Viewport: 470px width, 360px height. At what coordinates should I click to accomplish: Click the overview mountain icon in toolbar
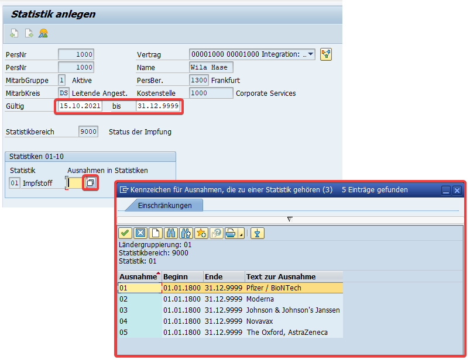43,33
